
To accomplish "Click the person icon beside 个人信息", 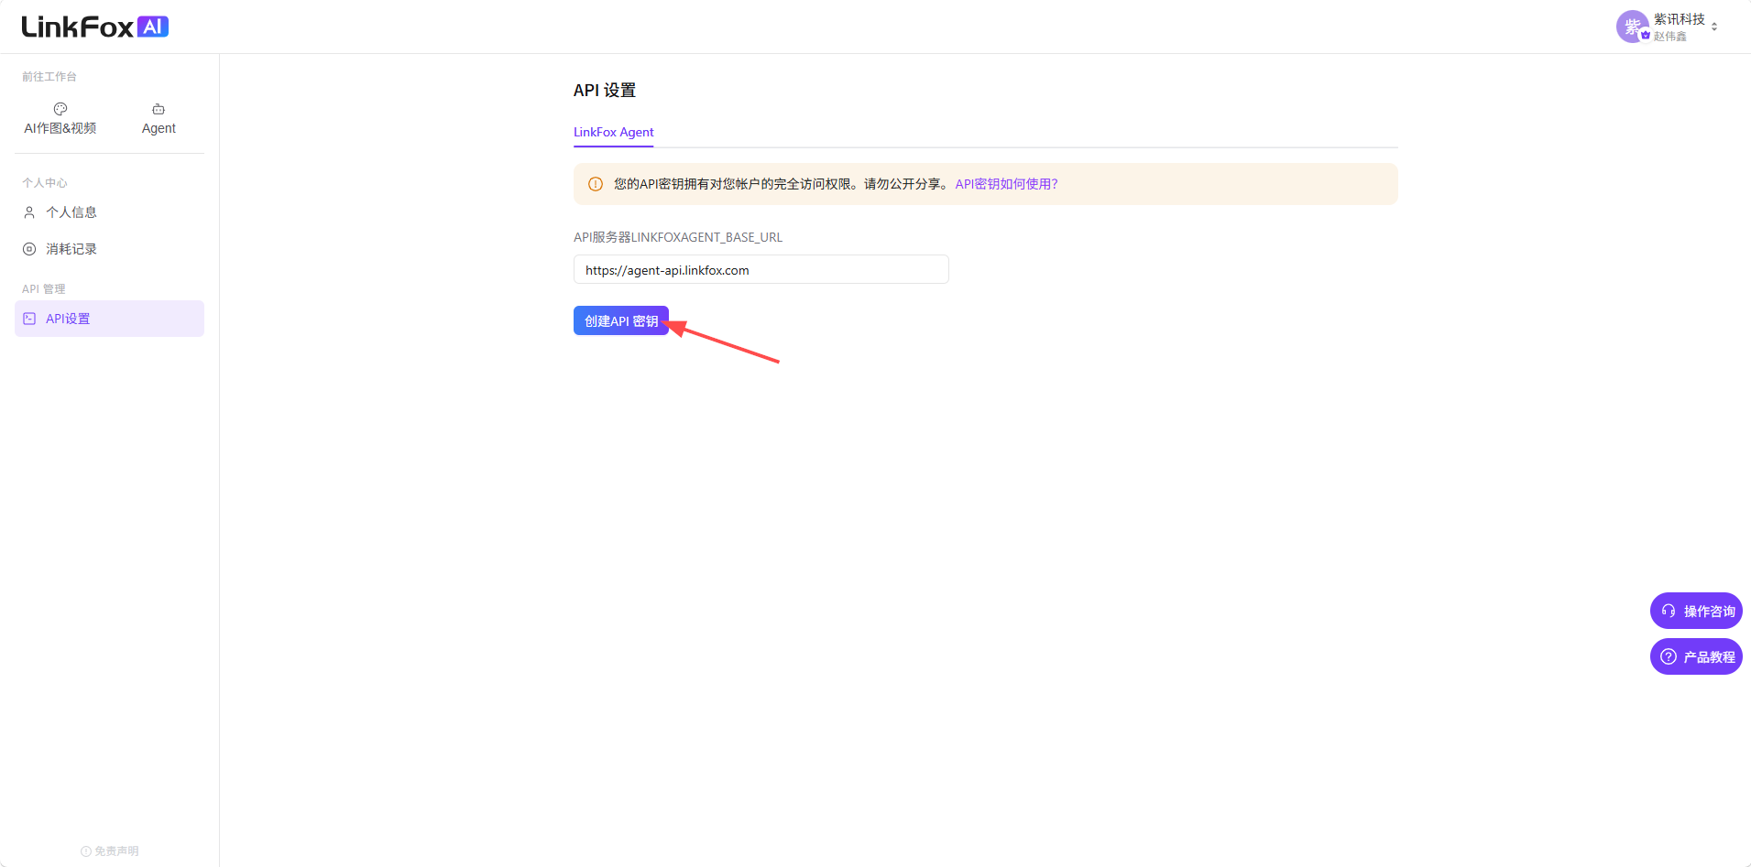I will click(29, 212).
